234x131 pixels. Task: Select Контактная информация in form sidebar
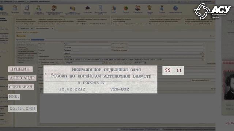point(26,45)
